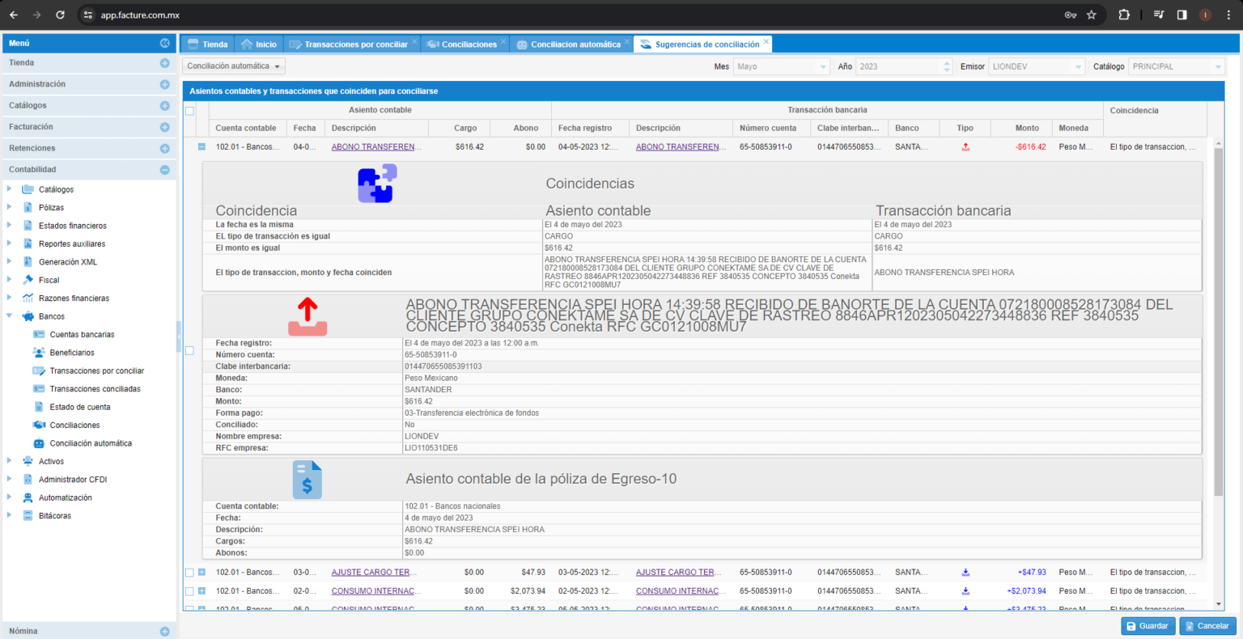1243x639 pixels.
Task: Open Beneficiarios from the Bancos tree
Action: pos(72,353)
